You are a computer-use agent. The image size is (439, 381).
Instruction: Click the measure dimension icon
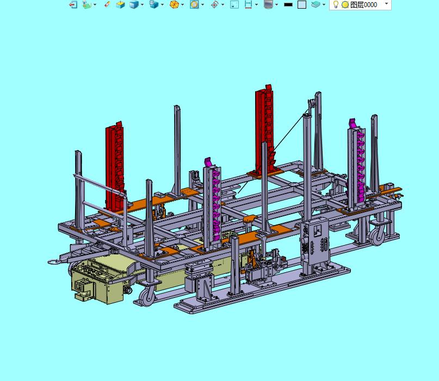point(248,4)
